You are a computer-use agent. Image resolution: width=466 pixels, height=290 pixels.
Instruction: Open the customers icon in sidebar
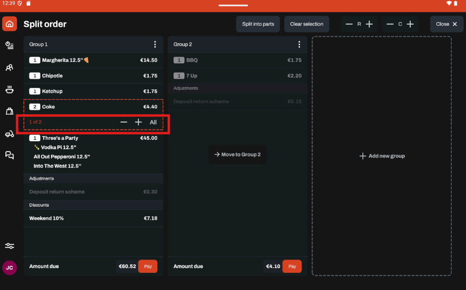click(10, 68)
